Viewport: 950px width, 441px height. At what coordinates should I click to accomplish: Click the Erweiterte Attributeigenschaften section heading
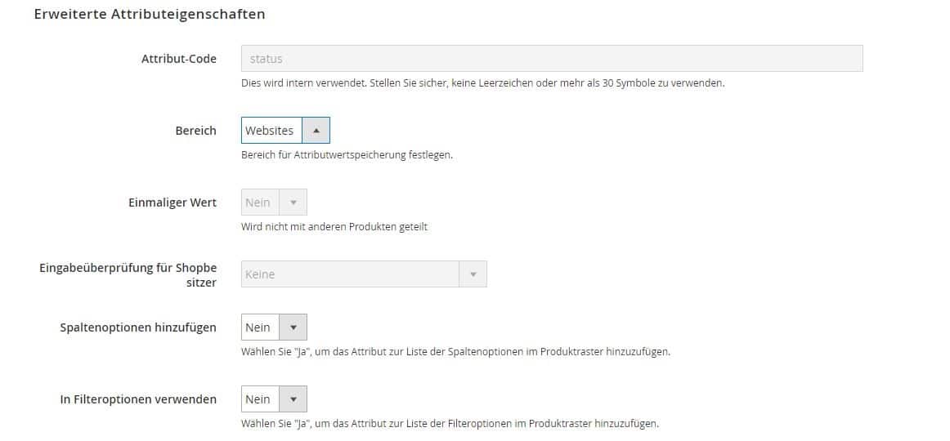click(150, 15)
